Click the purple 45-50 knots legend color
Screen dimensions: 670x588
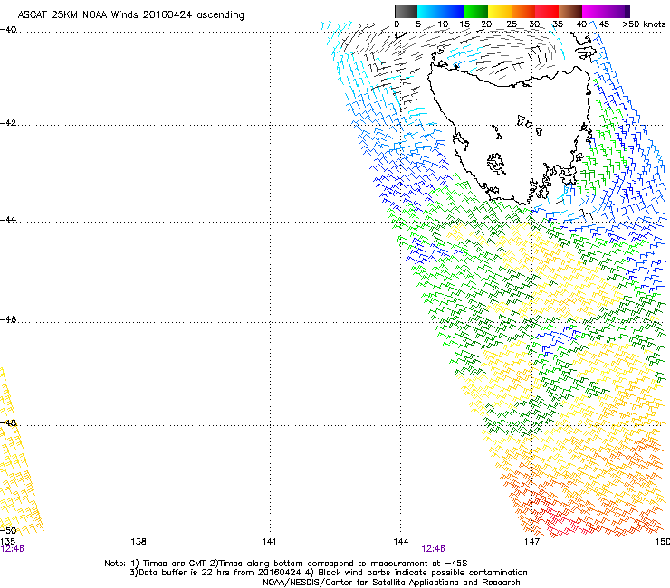[617, 11]
